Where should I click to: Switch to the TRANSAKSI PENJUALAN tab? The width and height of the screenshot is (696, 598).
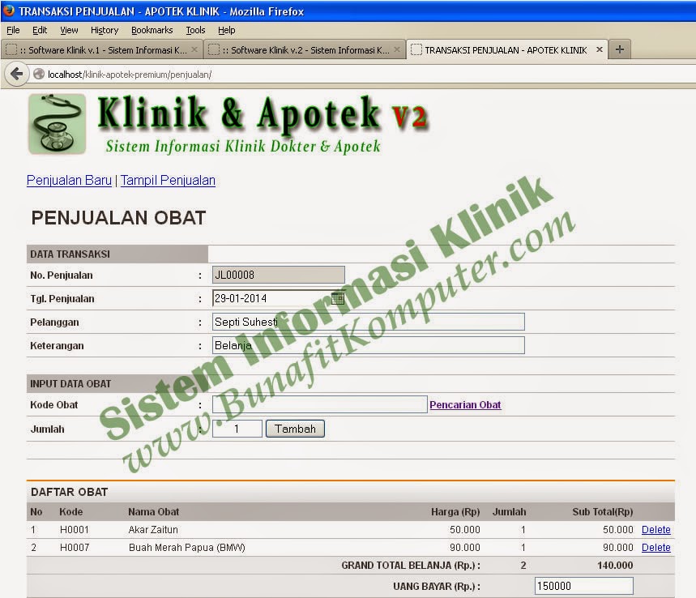(502, 49)
